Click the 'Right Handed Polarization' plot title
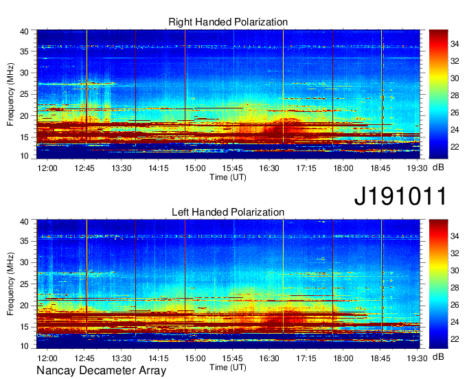The height and width of the screenshot is (379, 467). click(x=228, y=22)
